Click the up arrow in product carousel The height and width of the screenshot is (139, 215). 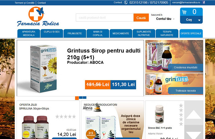point(193,114)
